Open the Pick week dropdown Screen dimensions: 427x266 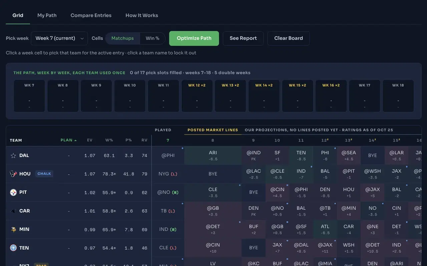[59, 38]
